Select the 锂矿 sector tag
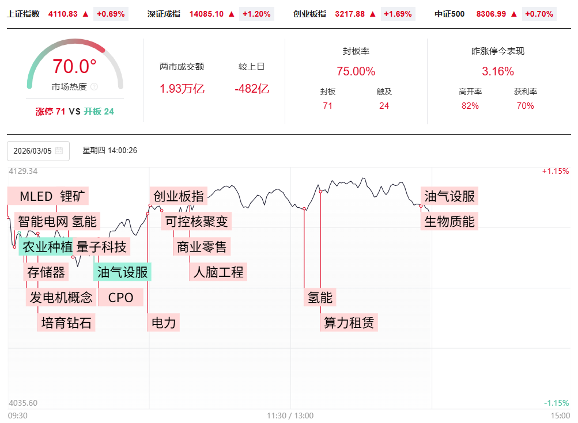Viewport: 578px width, 423px height. pyautogui.click(x=74, y=196)
